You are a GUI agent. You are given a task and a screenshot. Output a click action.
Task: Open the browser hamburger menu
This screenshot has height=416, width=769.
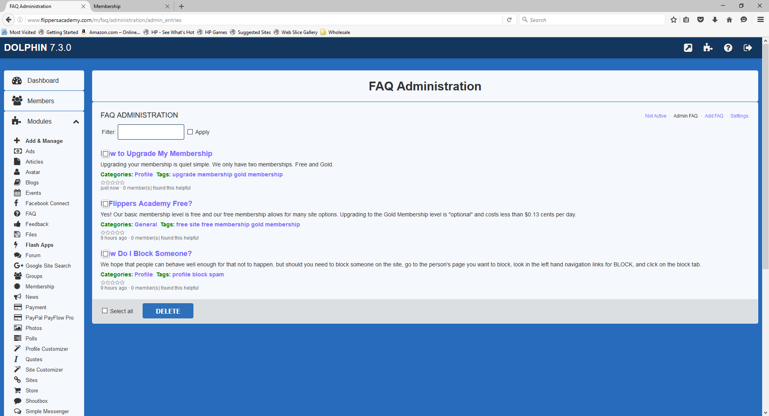760,20
